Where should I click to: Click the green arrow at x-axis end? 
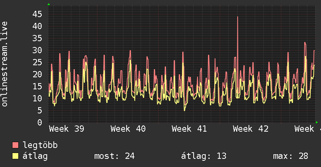317,122
